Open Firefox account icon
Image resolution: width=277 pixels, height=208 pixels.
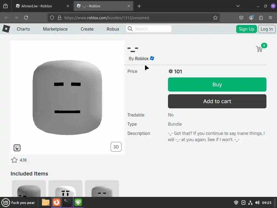[x=251, y=18]
